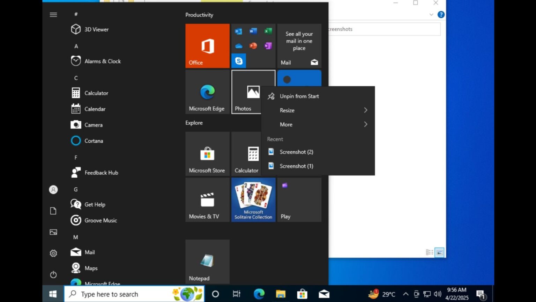Open Screenshot (2) from the Recent list
This screenshot has height=302, width=536.
(296, 152)
